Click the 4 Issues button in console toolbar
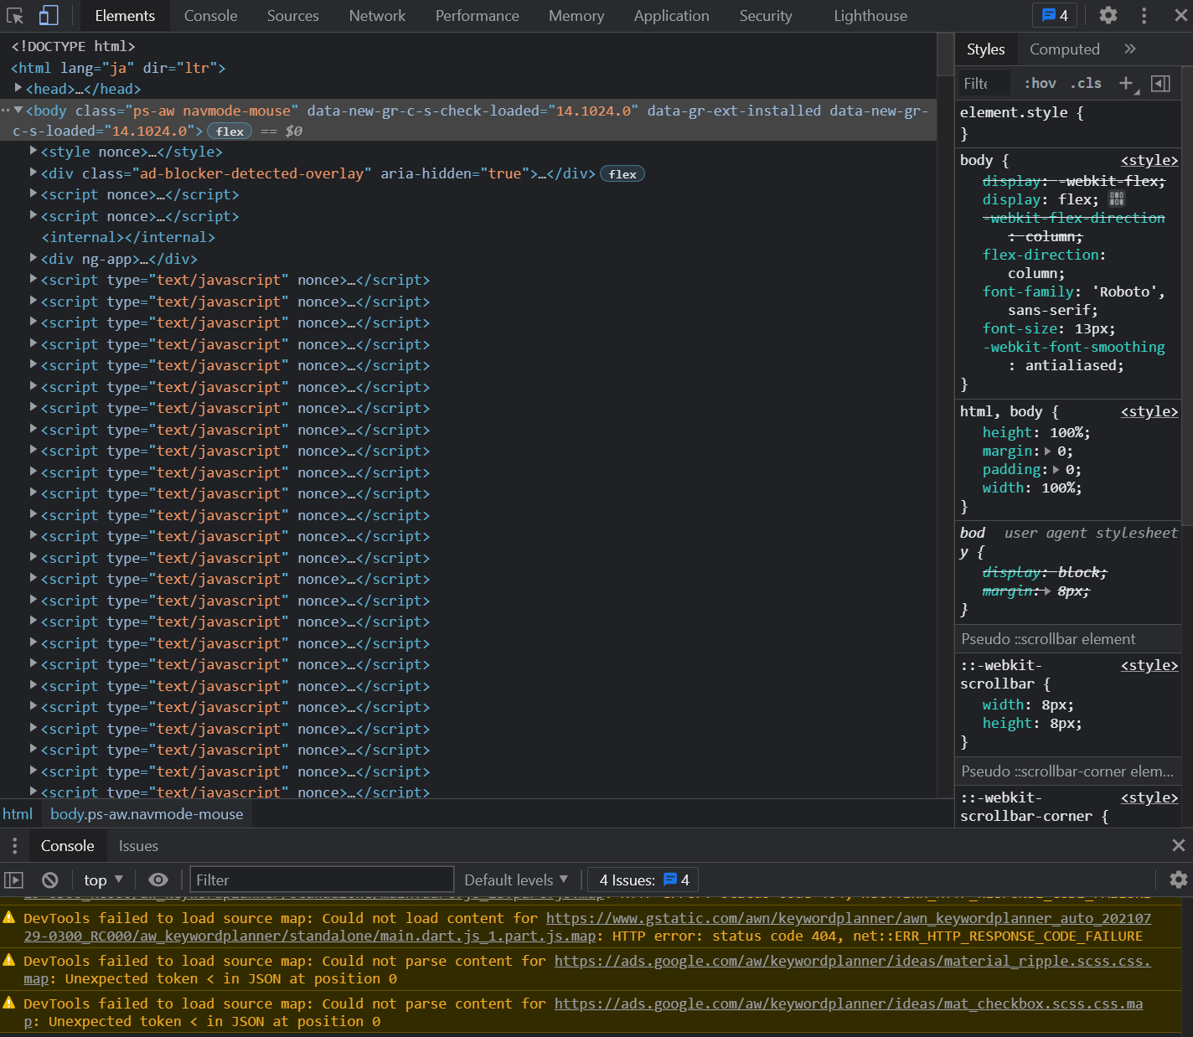This screenshot has height=1037, width=1193. click(643, 880)
